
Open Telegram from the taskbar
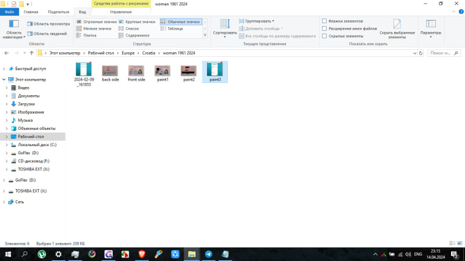(x=208, y=254)
